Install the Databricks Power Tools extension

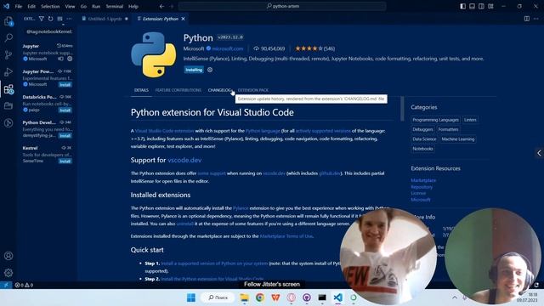point(65,110)
